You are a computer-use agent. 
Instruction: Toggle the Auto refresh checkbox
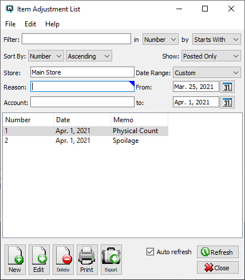point(150,252)
